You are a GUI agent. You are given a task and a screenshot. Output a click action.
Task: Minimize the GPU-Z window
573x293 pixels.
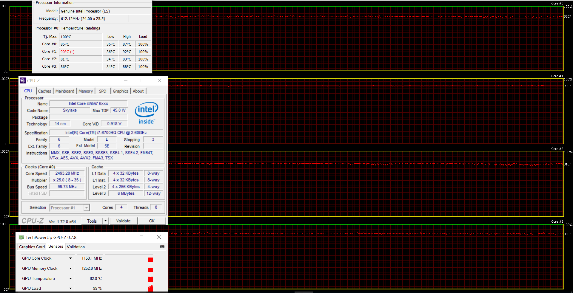124,237
